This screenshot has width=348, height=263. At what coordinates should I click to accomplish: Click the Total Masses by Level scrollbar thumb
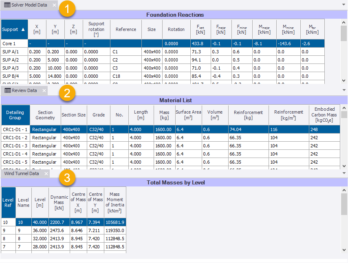(x=344, y=204)
